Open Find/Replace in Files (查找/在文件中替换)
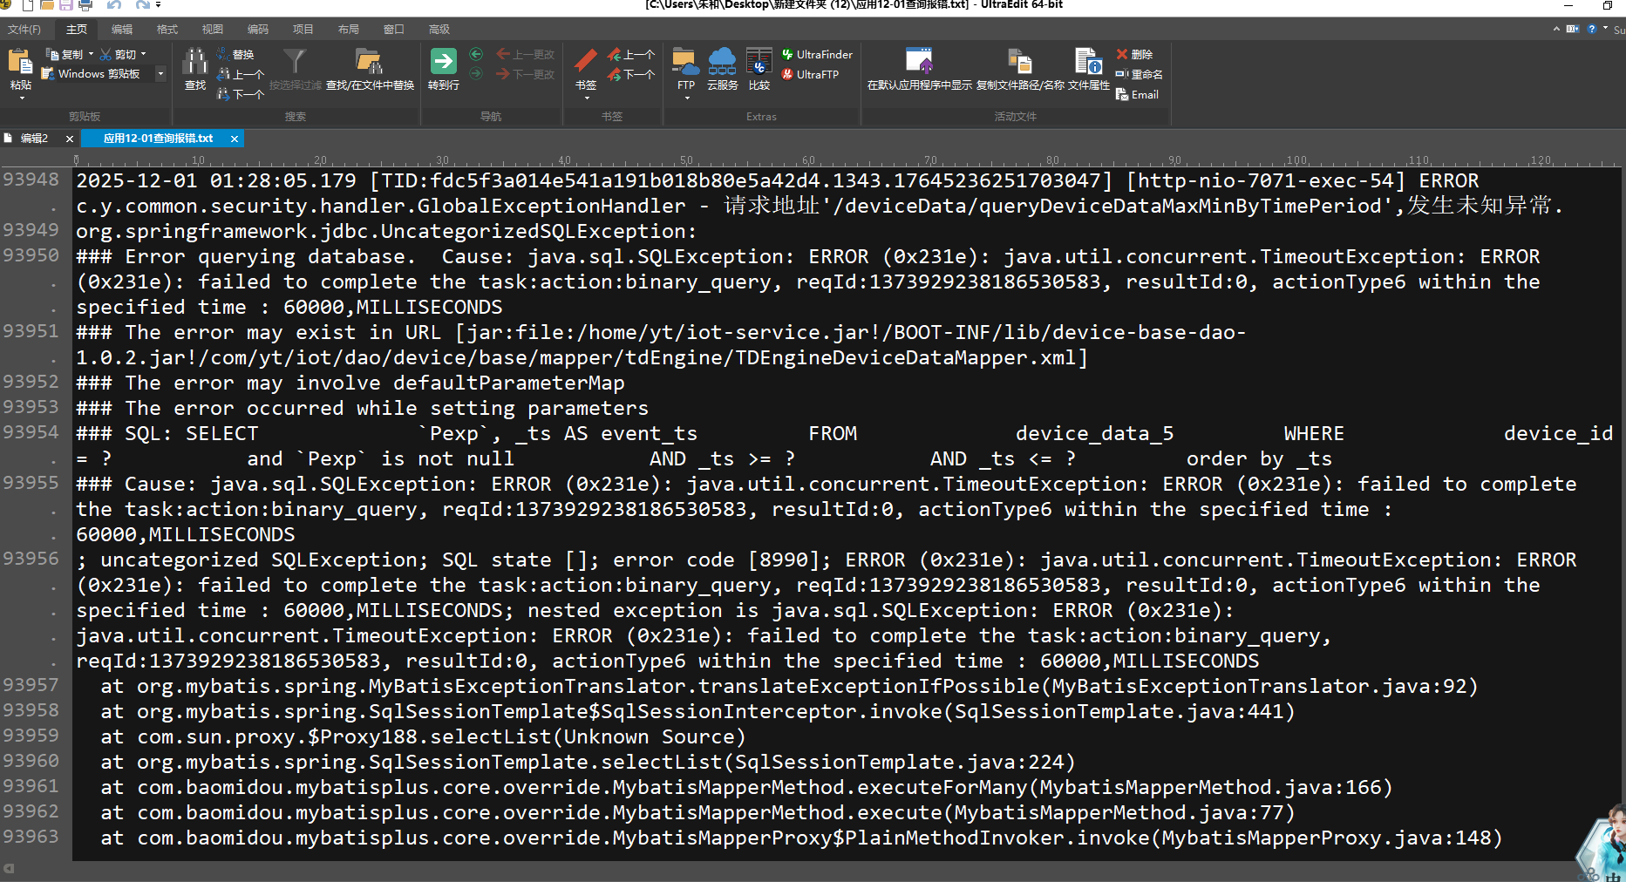1626x882 pixels. pos(370,64)
